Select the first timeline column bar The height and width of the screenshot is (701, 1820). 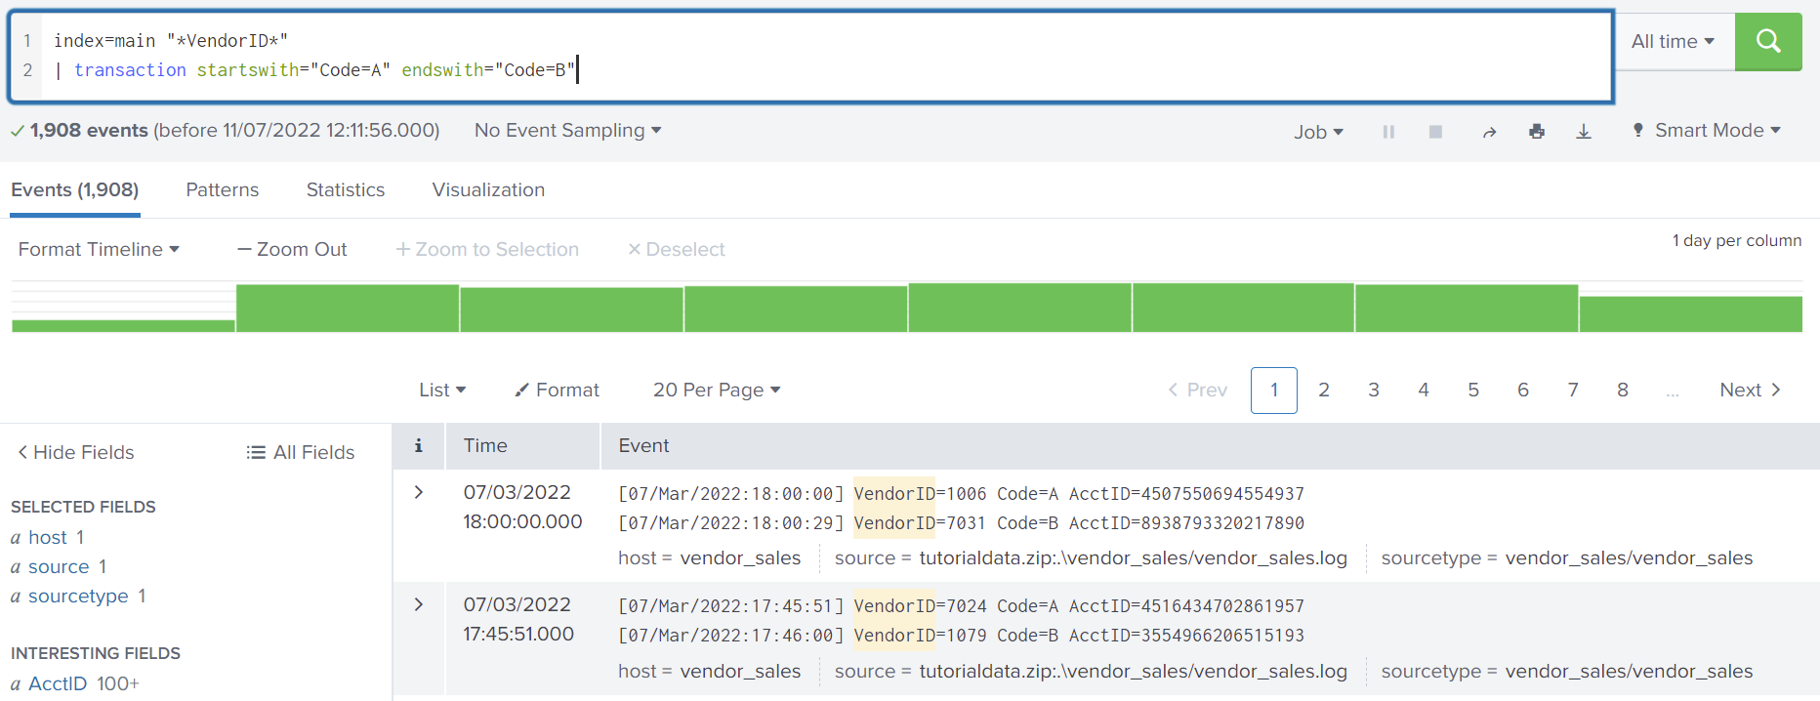pyautogui.click(x=123, y=325)
